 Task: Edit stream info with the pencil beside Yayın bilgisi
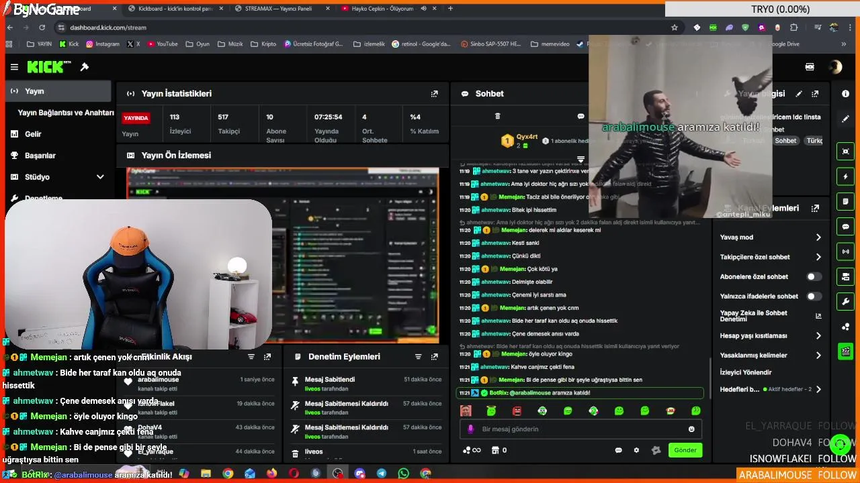(x=799, y=94)
